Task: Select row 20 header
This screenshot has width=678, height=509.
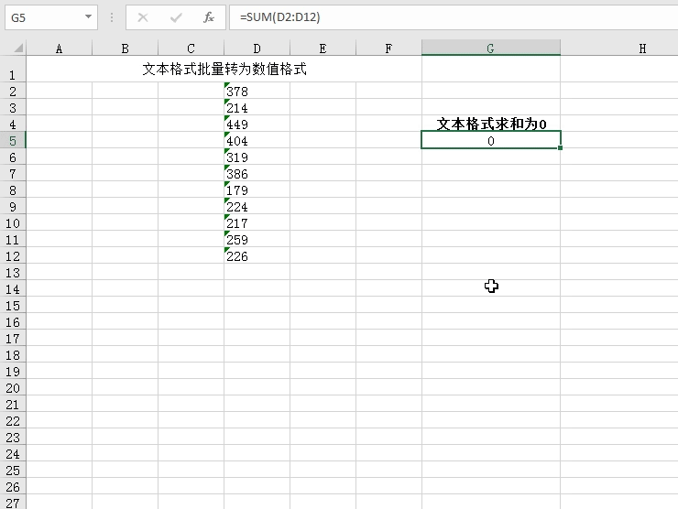Action: pyautogui.click(x=13, y=387)
